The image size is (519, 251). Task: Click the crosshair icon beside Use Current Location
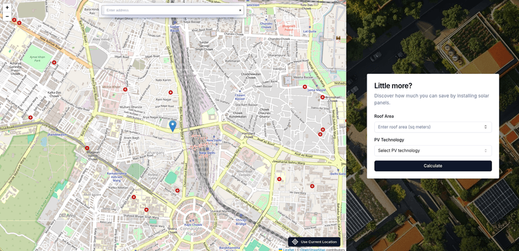pyautogui.click(x=295, y=242)
